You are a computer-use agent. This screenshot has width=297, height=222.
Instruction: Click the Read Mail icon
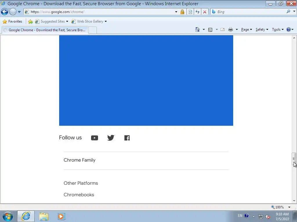click(x=222, y=29)
